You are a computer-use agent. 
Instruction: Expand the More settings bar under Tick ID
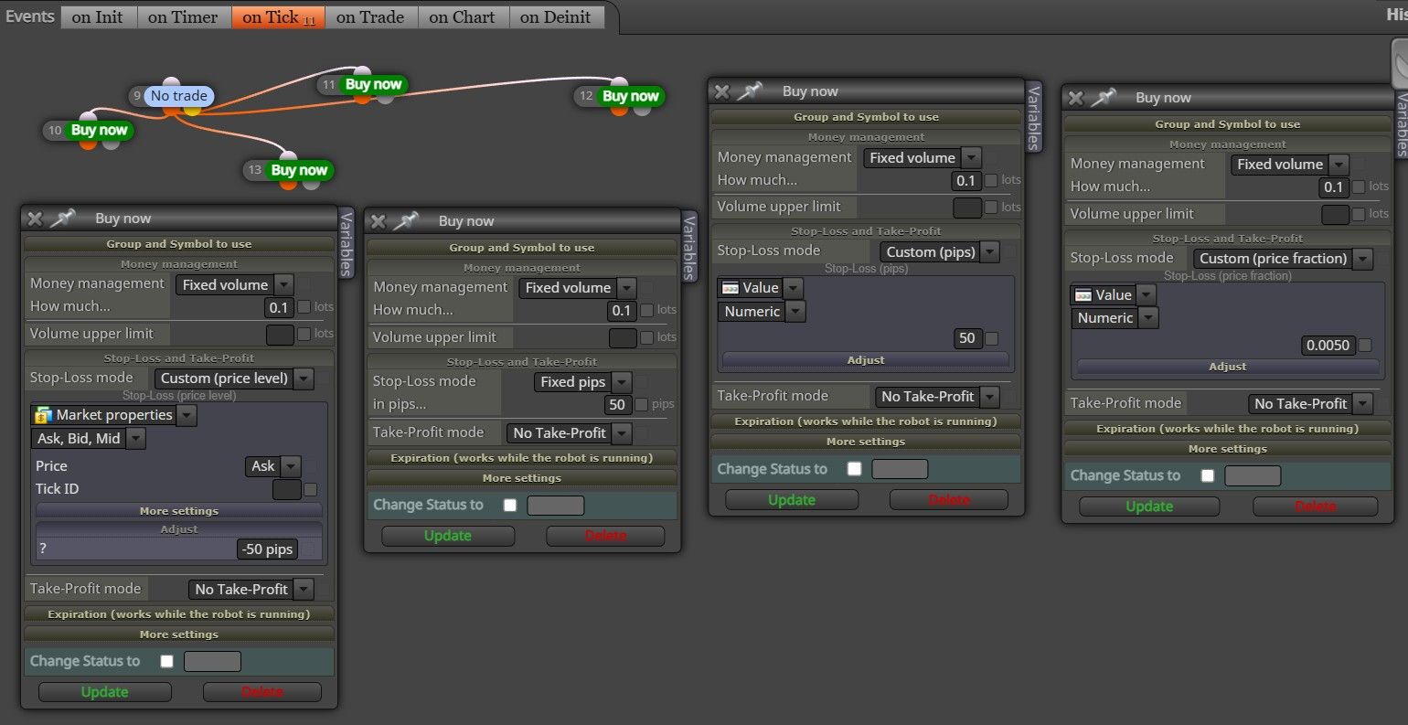(x=179, y=511)
